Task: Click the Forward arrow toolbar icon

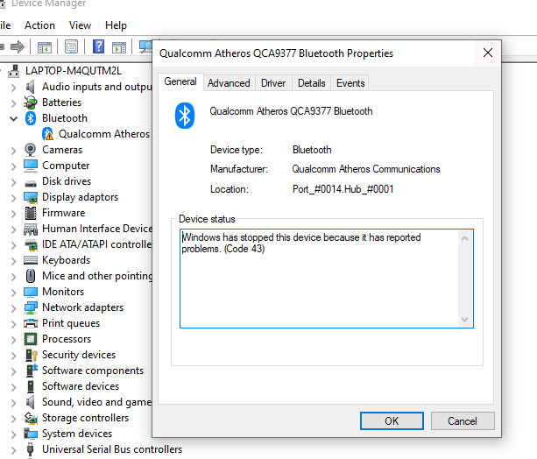Action: click(18, 46)
